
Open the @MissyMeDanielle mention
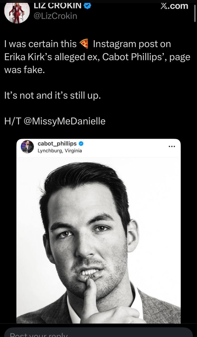[x=65, y=121]
